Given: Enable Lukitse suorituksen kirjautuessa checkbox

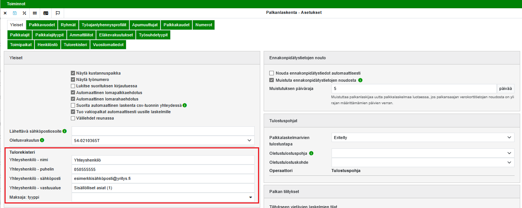Looking at the screenshot, I should click(x=73, y=86).
